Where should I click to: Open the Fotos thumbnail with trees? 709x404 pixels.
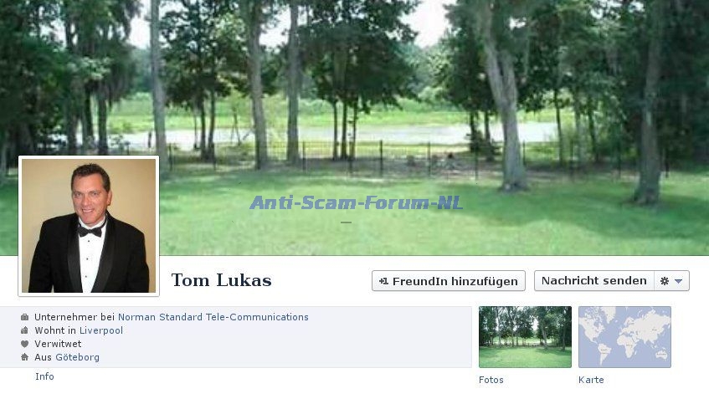point(525,337)
